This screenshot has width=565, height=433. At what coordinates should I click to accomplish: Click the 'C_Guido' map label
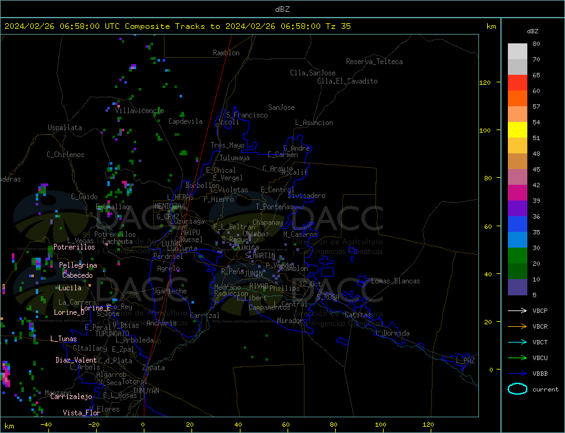(x=84, y=197)
